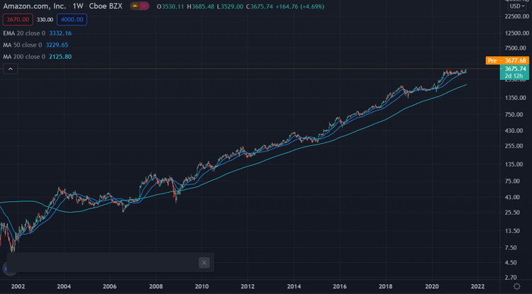
Task: Click the pink approximate-data badge icon
Action: [x=144, y=6]
